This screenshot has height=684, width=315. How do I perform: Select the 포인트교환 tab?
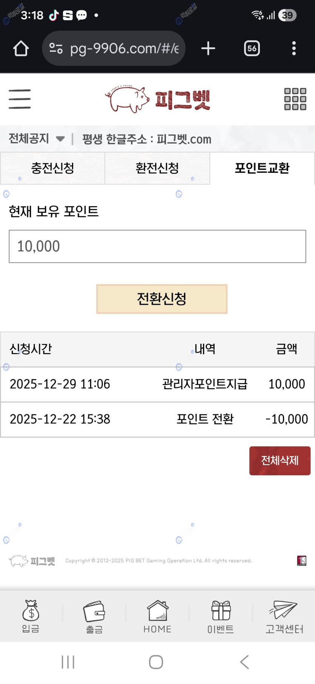point(262,168)
